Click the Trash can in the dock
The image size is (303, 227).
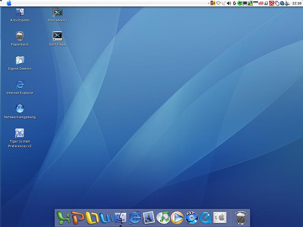(x=242, y=217)
